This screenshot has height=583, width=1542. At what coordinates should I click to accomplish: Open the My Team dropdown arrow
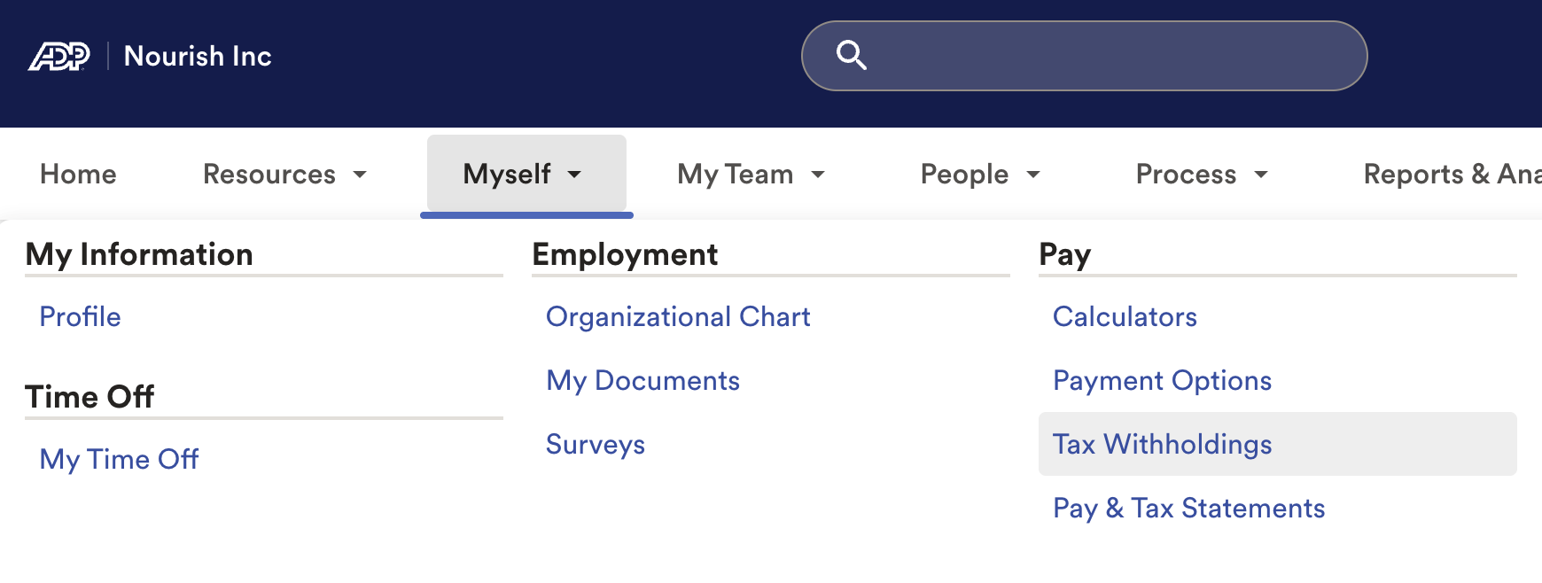[818, 175]
